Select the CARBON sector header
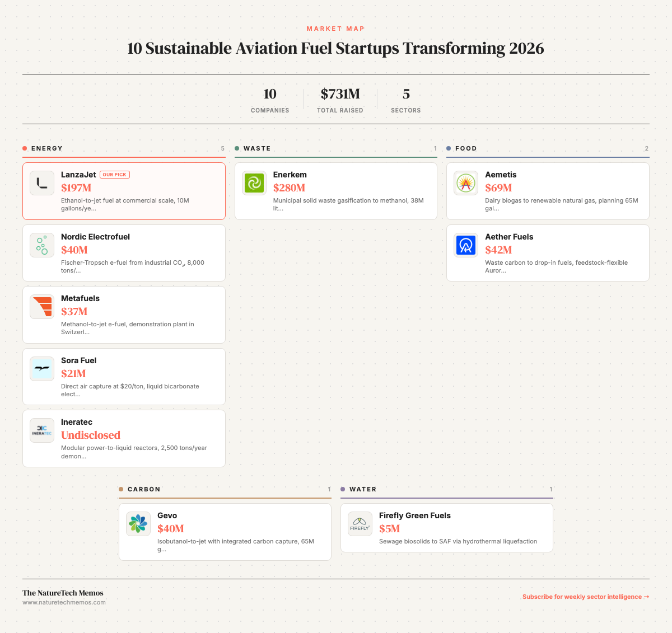The image size is (672, 633). 225,489
